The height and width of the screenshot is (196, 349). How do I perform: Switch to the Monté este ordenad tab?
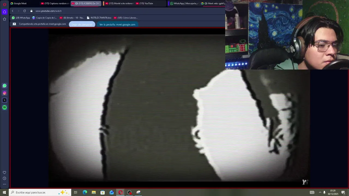pyautogui.click(x=119, y=4)
